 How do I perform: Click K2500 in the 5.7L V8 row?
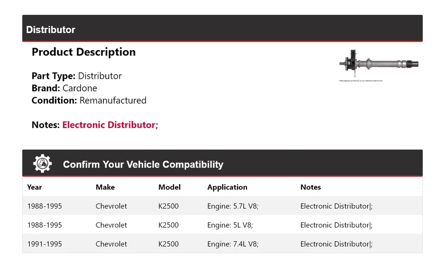[x=168, y=206]
